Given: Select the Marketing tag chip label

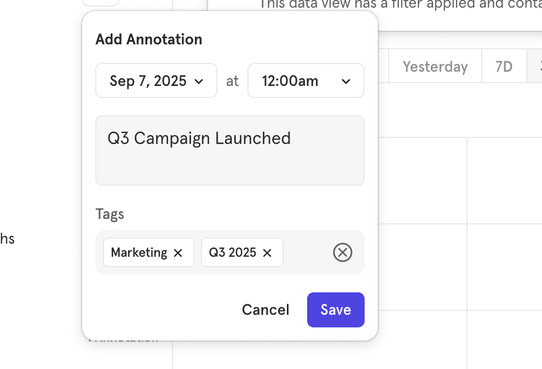Looking at the screenshot, I should point(139,252).
